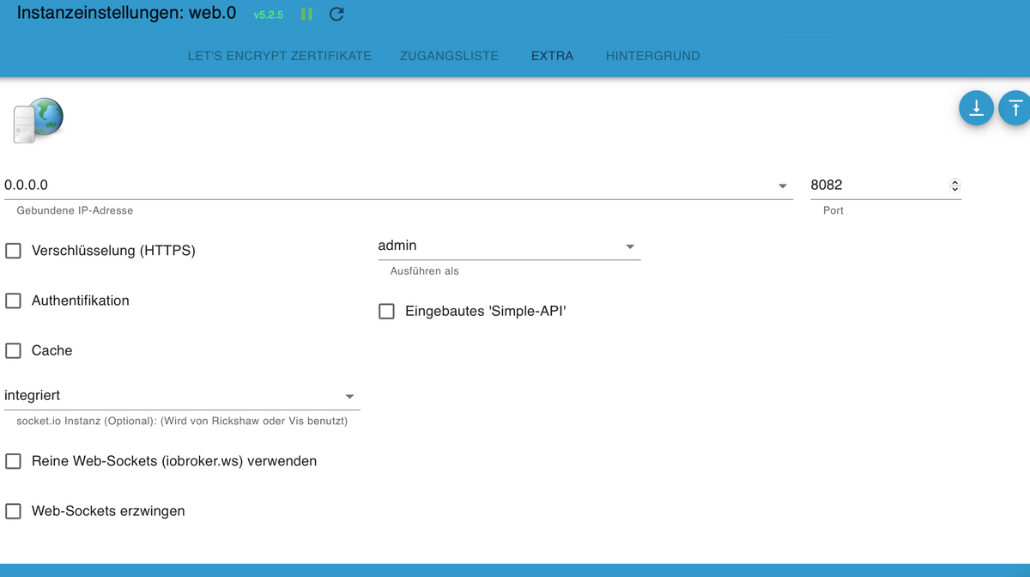
Task: Restart instance via reload icon
Action: tap(336, 15)
